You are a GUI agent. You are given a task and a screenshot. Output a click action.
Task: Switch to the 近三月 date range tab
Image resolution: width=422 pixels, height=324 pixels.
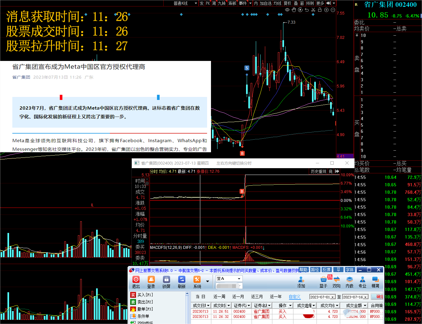pyautogui.click(x=257, y=297)
